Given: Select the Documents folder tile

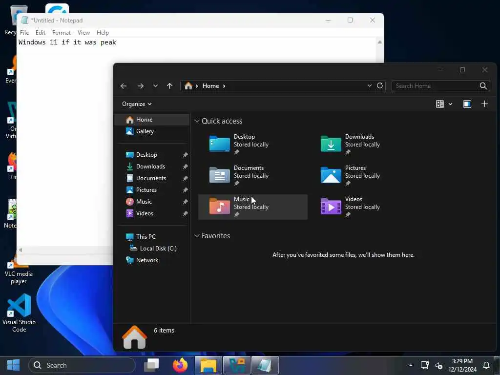Looking at the screenshot, I should point(253,175).
